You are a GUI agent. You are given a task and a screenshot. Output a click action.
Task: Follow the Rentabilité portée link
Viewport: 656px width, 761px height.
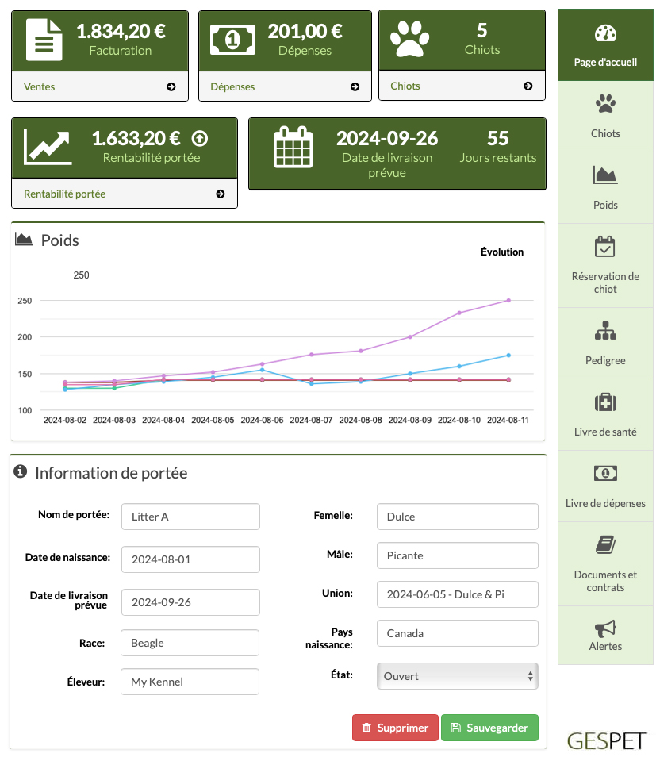click(64, 194)
